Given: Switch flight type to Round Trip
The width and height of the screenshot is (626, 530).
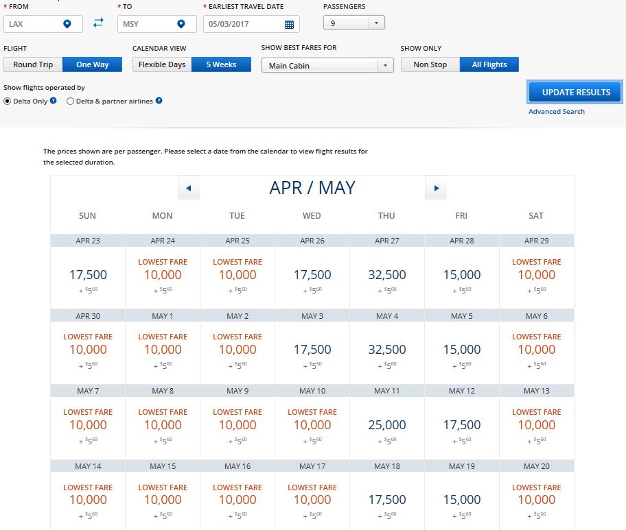Looking at the screenshot, I should [x=33, y=64].
